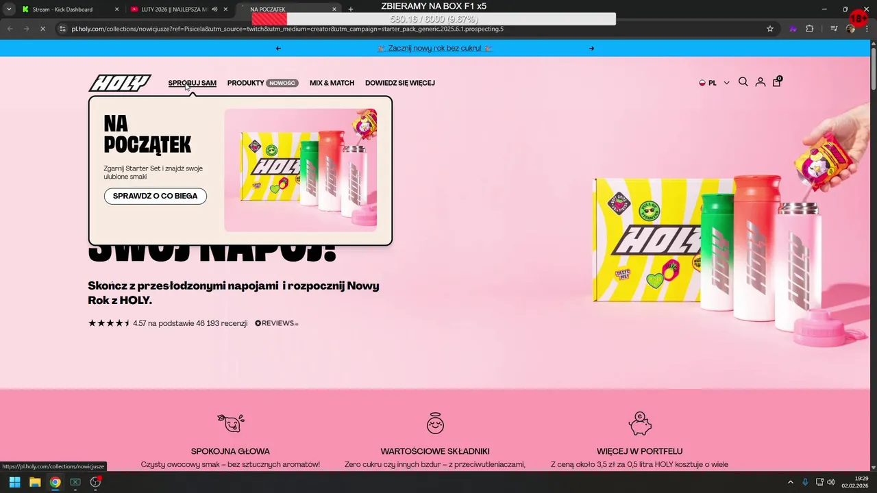Open the MIX & MATCH menu
The image size is (877, 493).
332,83
